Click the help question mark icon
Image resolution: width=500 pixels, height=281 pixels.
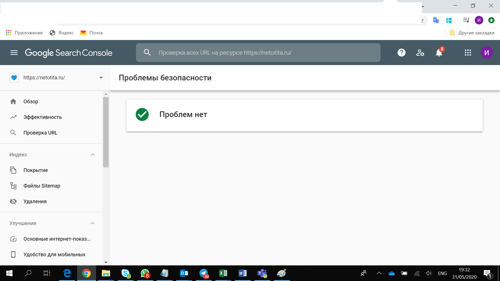pyautogui.click(x=401, y=53)
